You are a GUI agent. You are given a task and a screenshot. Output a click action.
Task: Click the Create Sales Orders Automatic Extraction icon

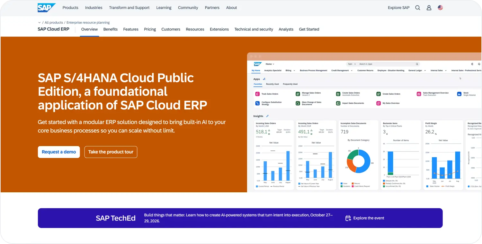coord(338,94)
